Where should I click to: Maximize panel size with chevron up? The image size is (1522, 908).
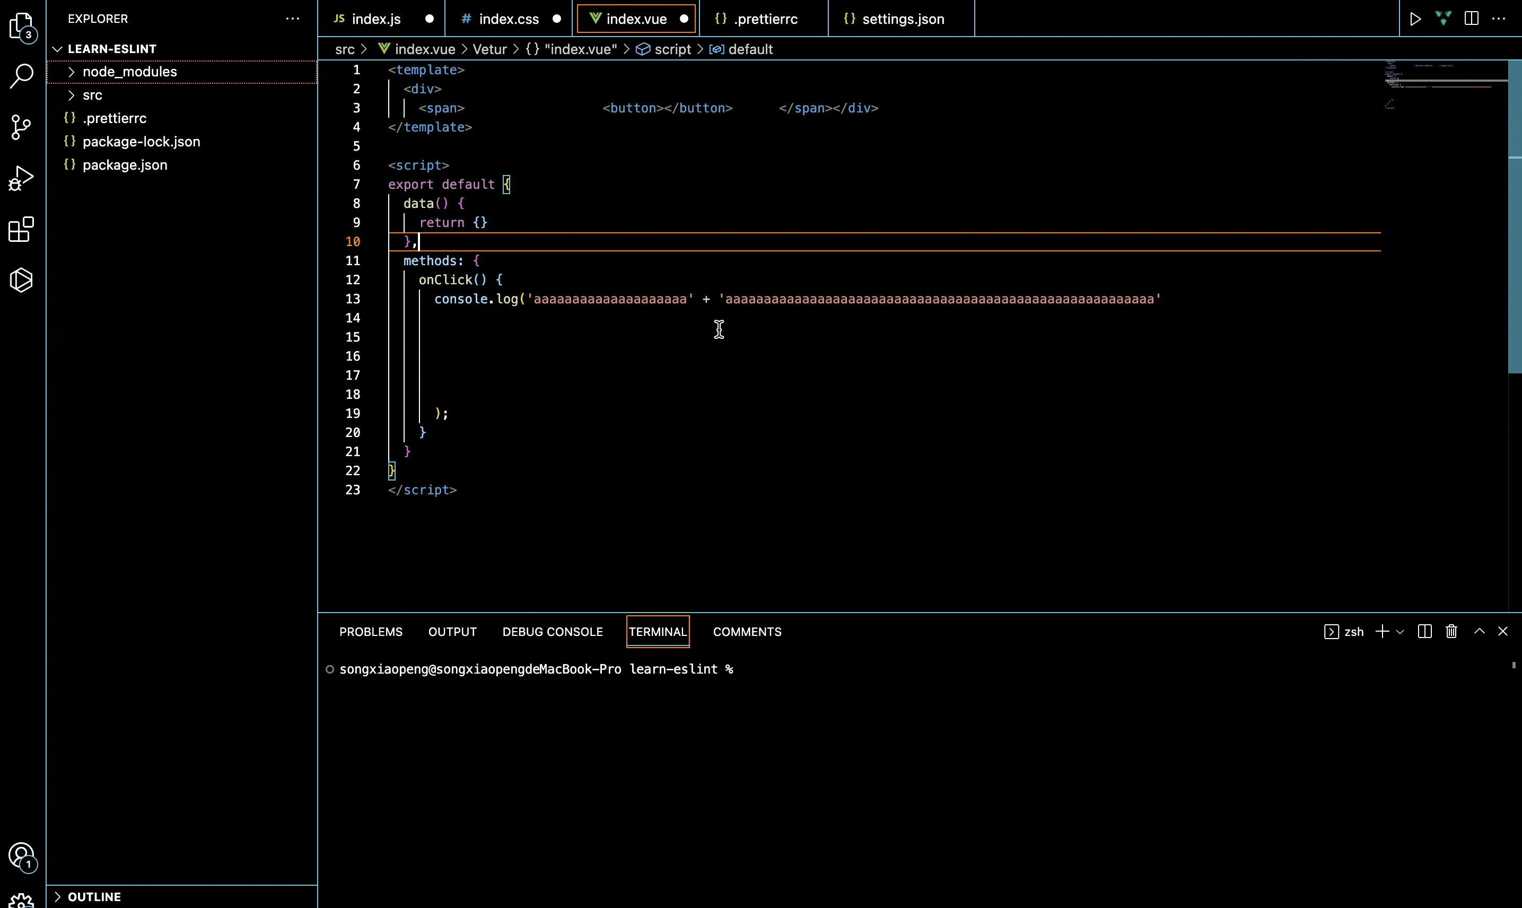click(1479, 632)
